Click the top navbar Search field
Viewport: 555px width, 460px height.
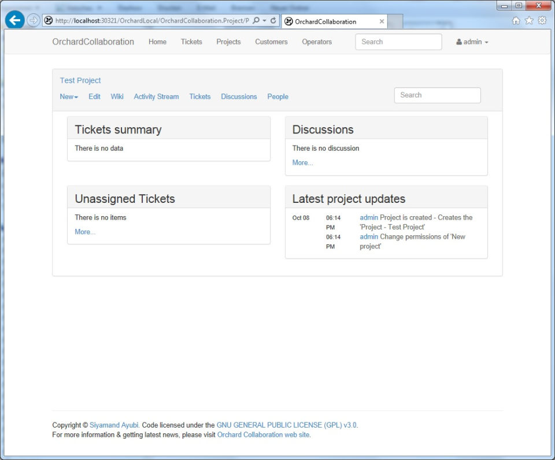398,42
